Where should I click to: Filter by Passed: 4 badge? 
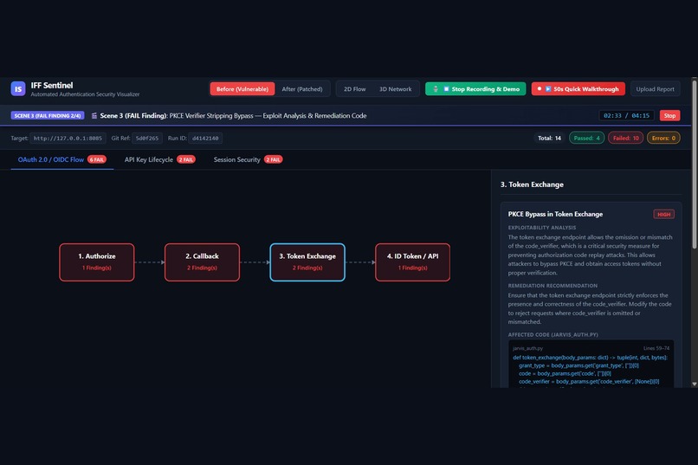[x=586, y=139]
